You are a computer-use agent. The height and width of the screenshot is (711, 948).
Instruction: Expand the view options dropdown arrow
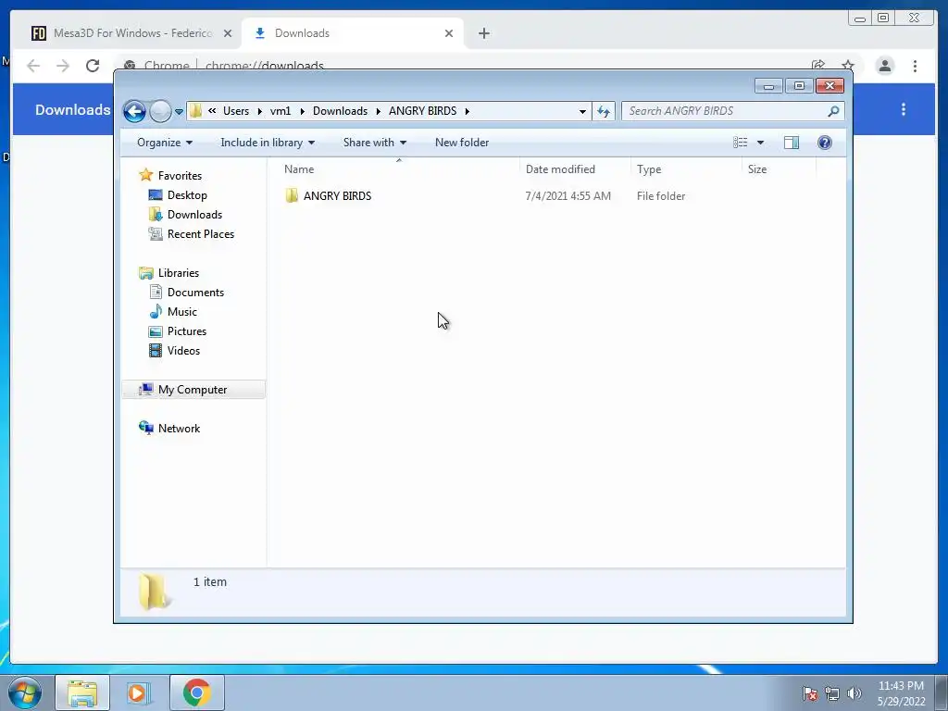761,143
